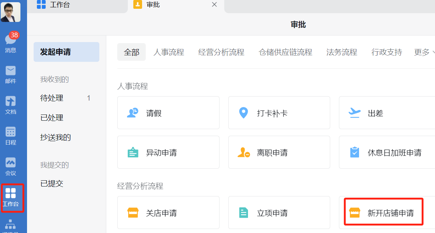Open the 离职申请 request card
The image size is (435, 233).
[x=279, y=152]
